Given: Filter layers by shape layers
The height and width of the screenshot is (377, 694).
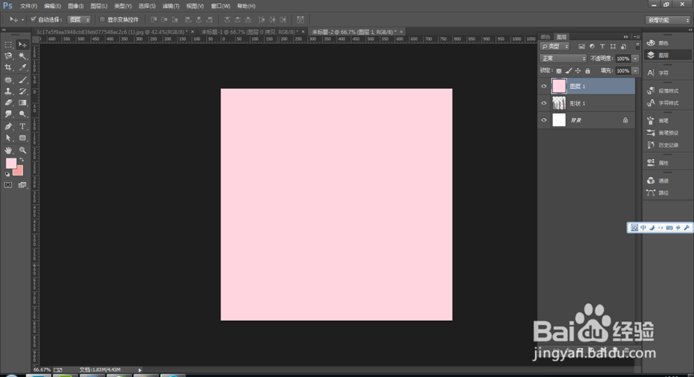Looking at the screenshot, I should (x=613, y=46).
